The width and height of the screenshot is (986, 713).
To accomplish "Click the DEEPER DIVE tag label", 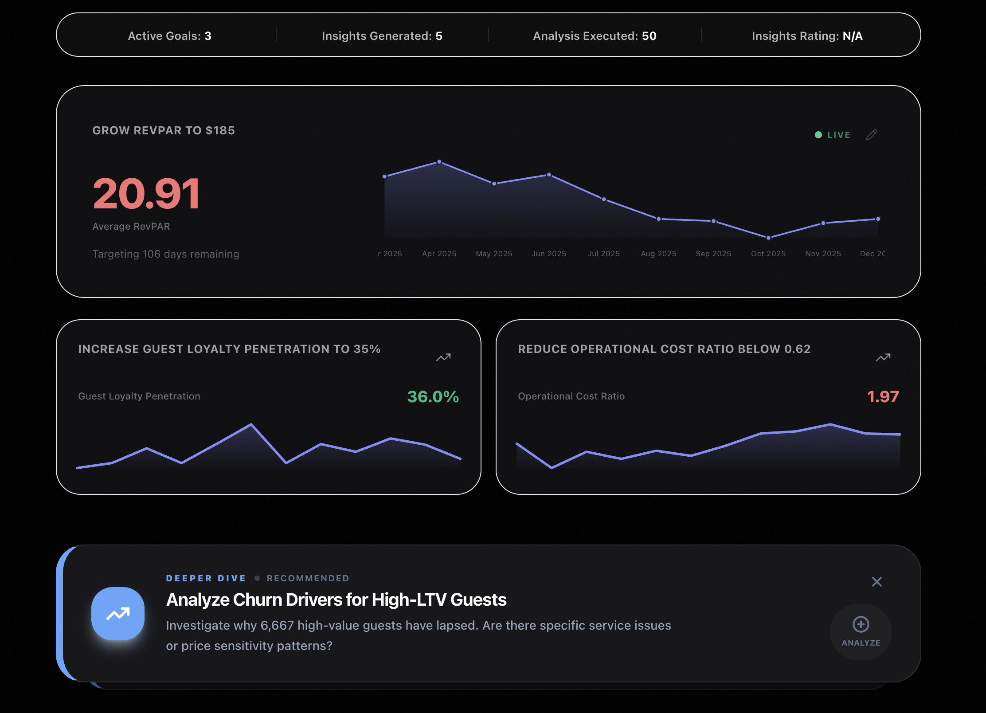I will click(x=206, y=578).
